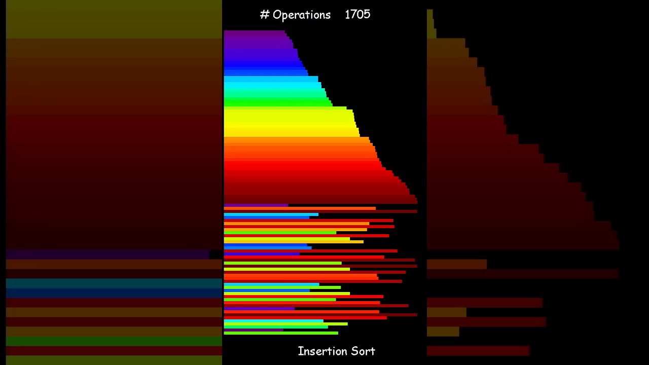
Task: Click the "# Operations" label
Action: [x=295, y=15]
